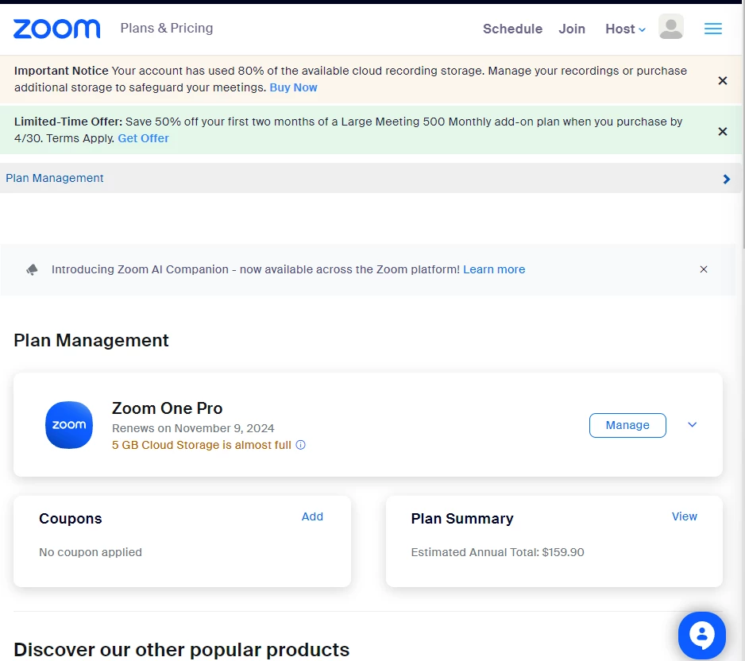Click the announcement megaphone icon
The image size is (745, 661).
pyautogui.click(x=32, y=270)
